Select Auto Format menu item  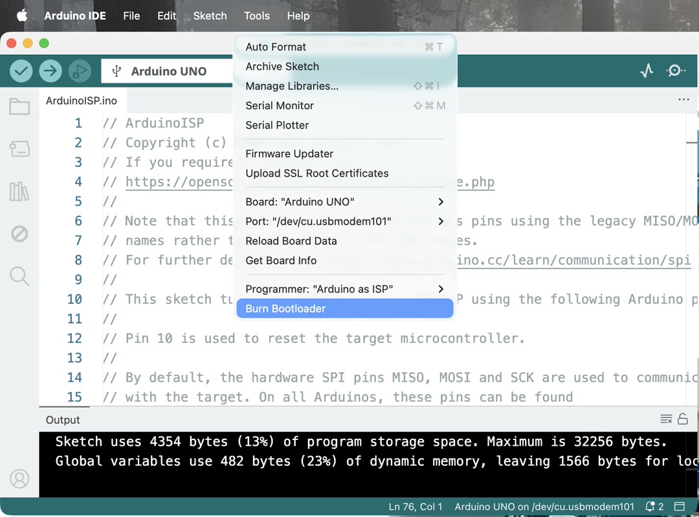[x=345, y=47]
